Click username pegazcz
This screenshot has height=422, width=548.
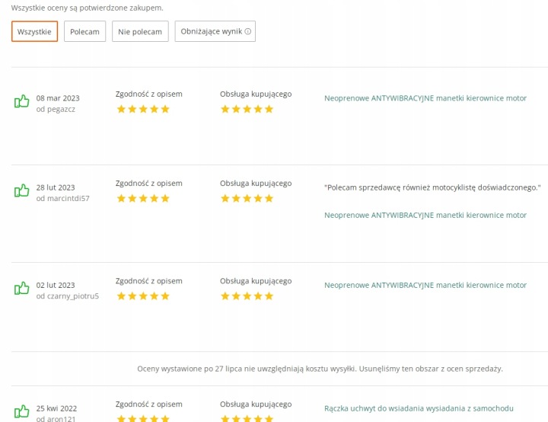click(x=61, y=109)
